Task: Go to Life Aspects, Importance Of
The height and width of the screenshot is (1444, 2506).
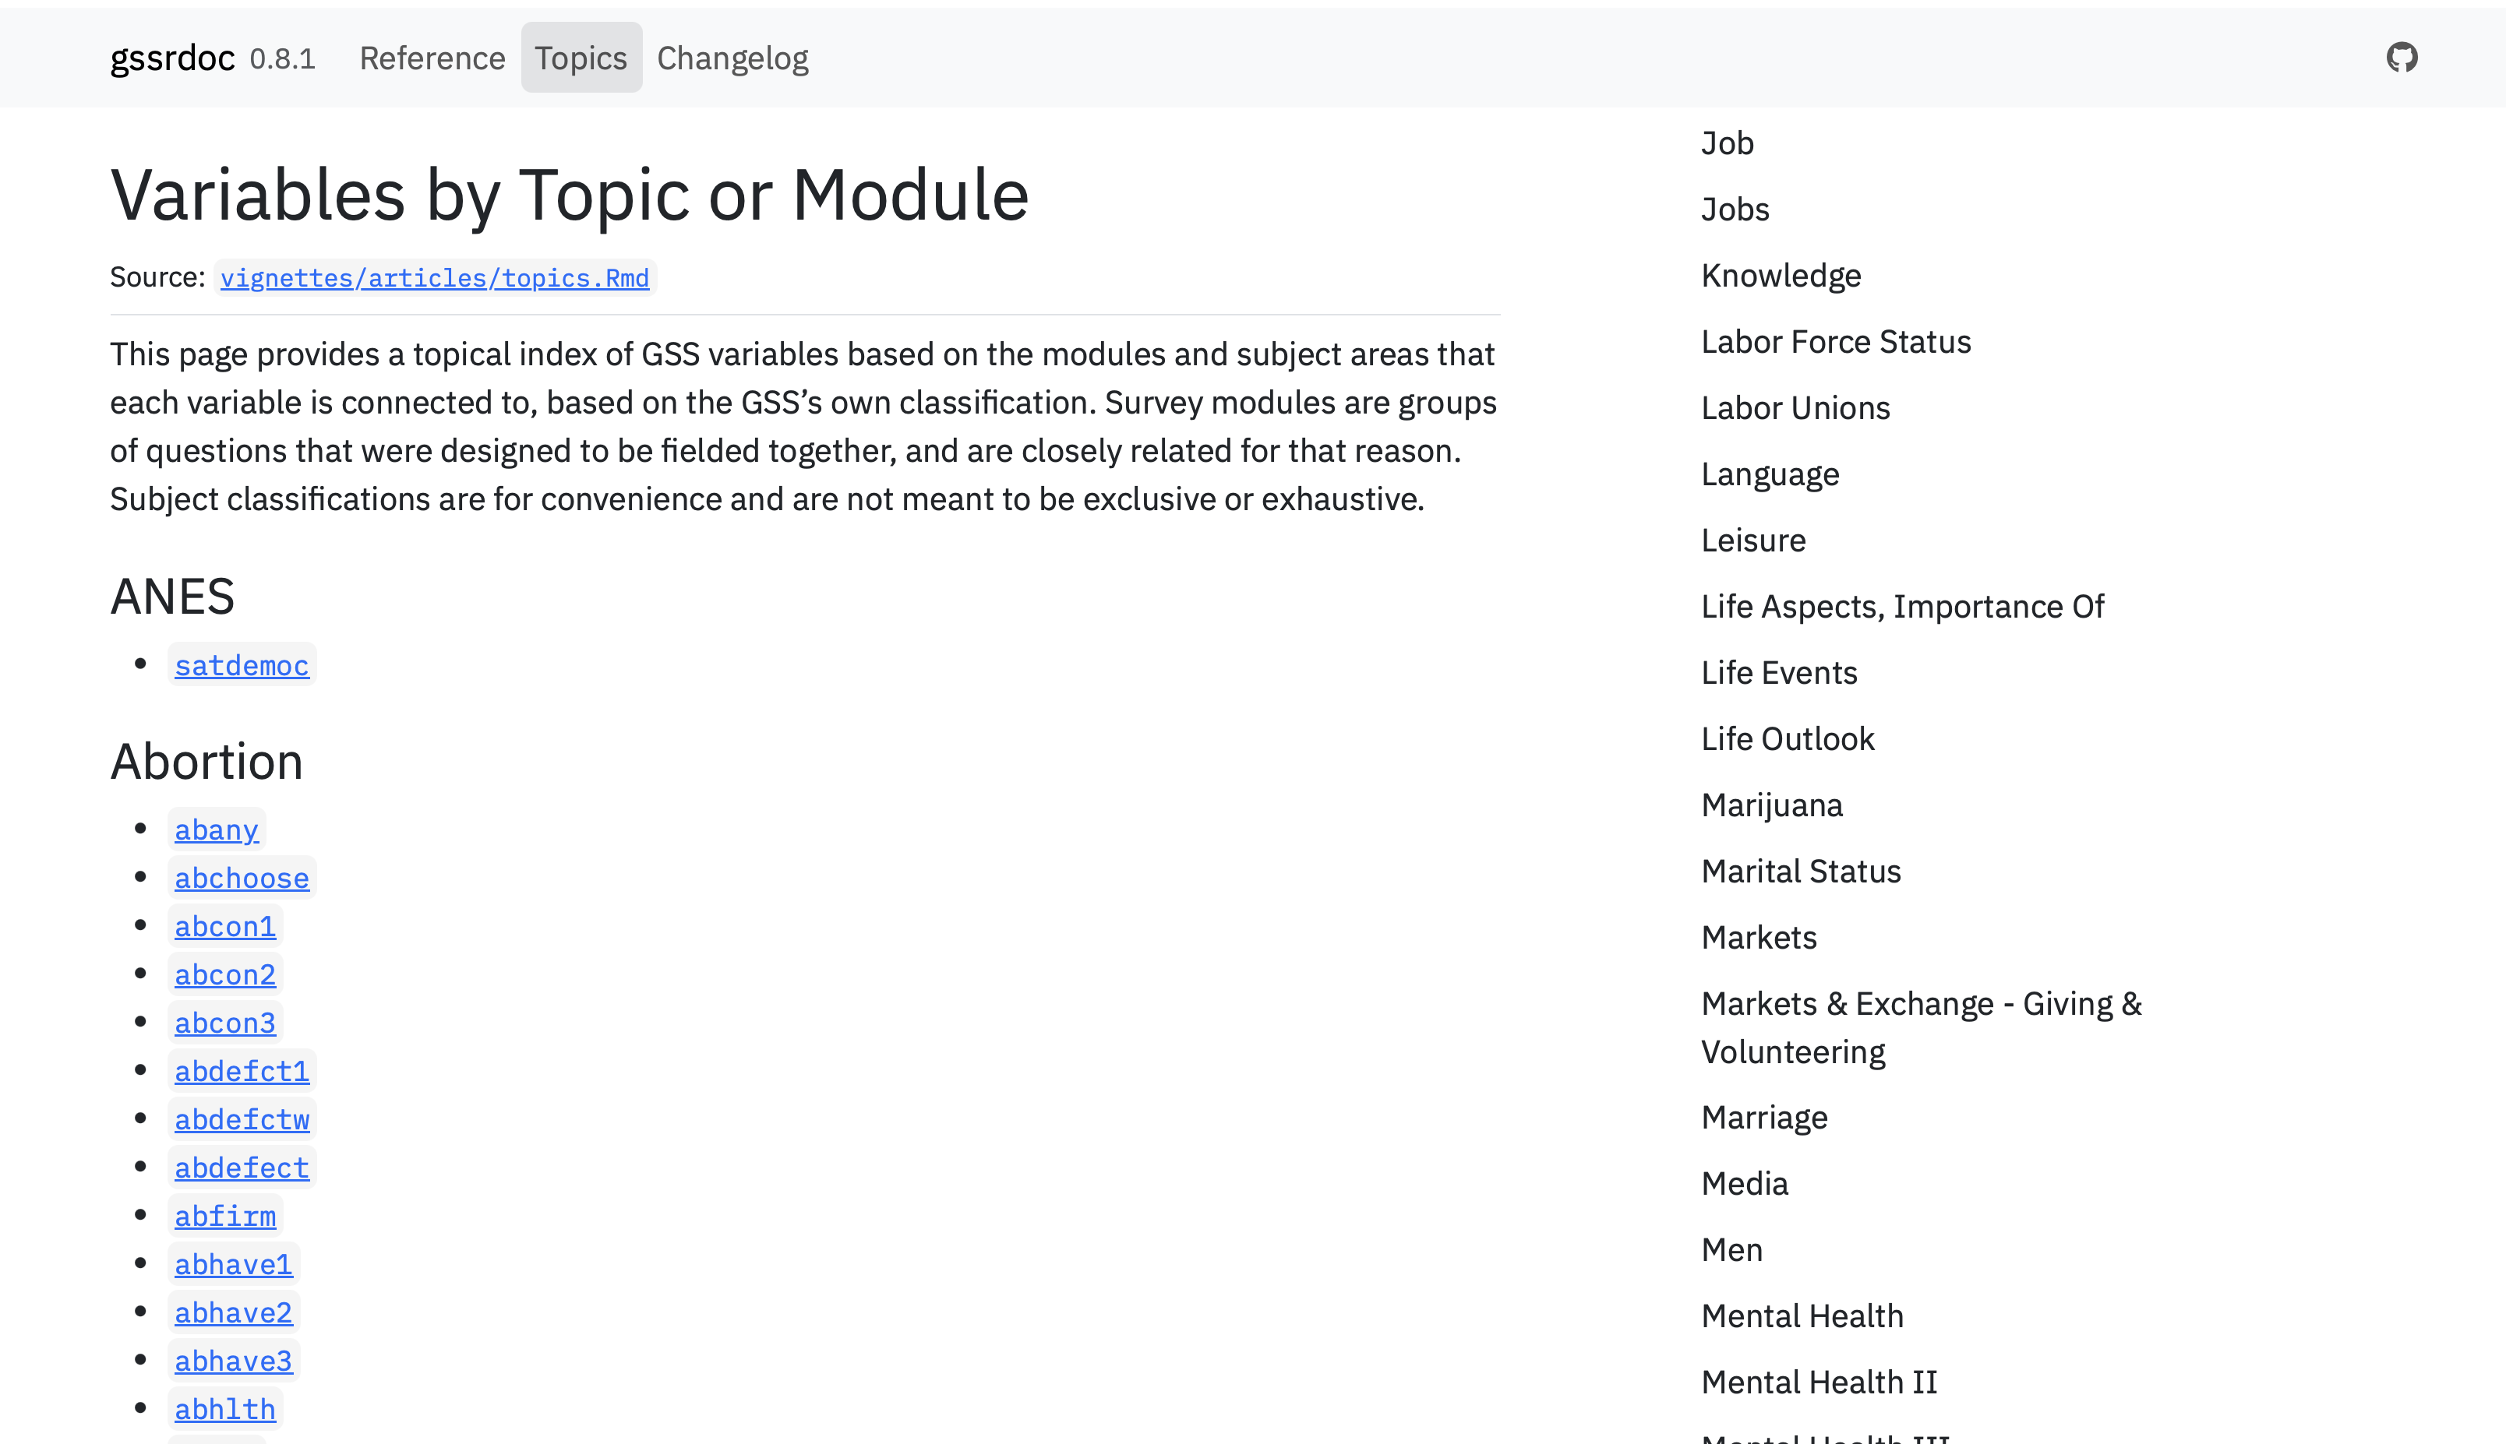Action: [1902, 606]
